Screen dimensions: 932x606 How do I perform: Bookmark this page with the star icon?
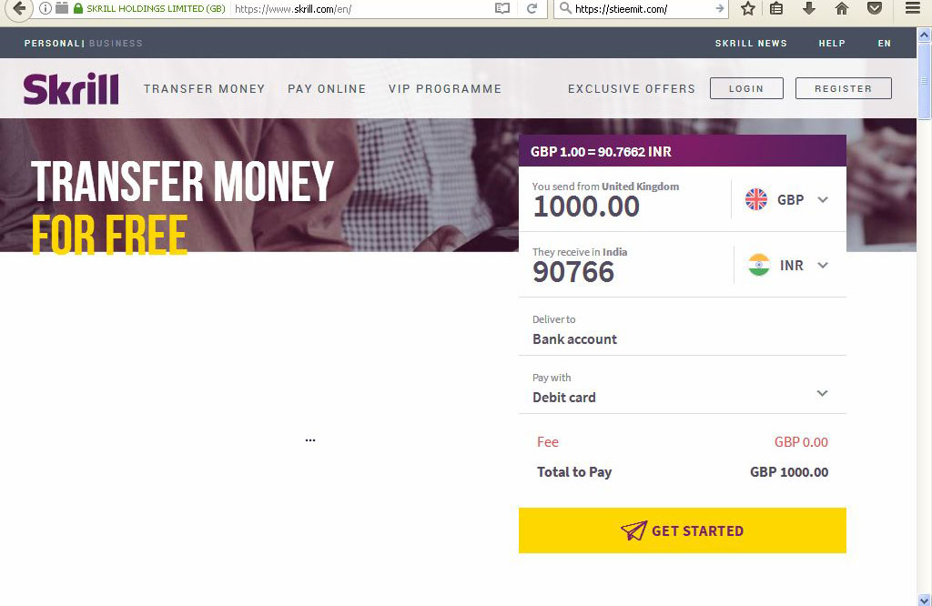[748, 8]
